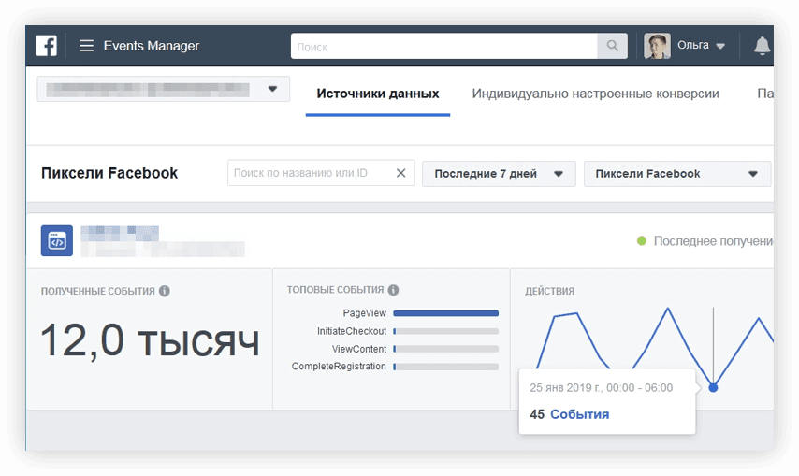Click the pixel code icon
The height and width of the screenshot is (476, 799).
tap(57, 240)
